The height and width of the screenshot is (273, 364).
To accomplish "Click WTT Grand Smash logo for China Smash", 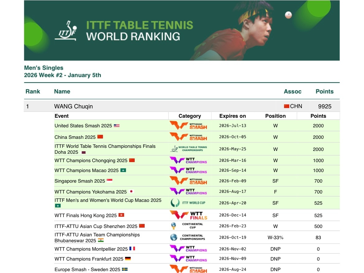I will coord(188,137).
